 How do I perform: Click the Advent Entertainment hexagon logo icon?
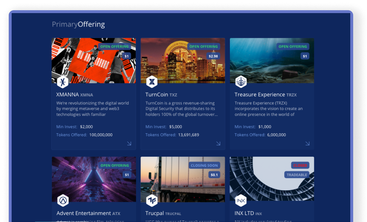(63, 201)
